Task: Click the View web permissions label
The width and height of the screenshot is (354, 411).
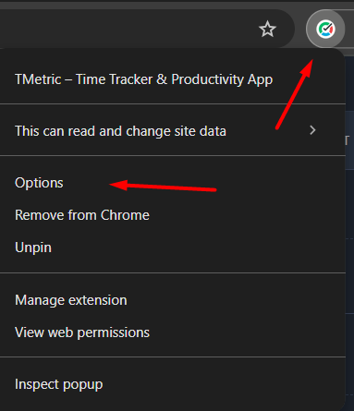Action: [82, 332]
